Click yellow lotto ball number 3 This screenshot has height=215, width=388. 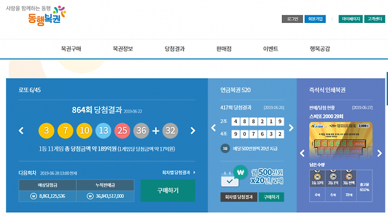coord(47,131)
